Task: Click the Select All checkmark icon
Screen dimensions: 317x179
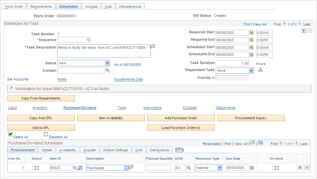Action: tap(10, 134)
